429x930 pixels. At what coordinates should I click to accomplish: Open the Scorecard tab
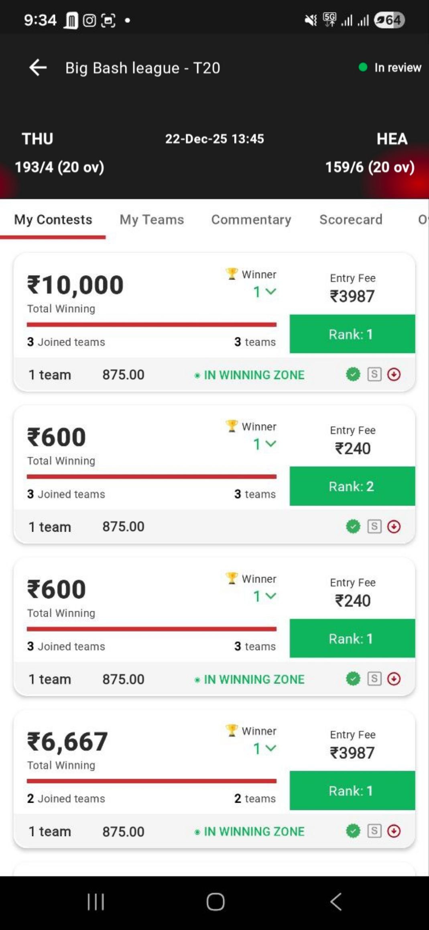pos(351,220)
